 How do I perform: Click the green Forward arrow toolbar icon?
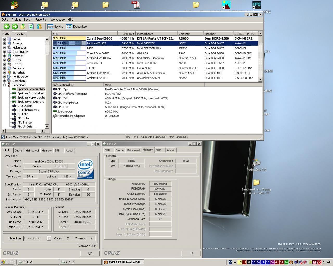(15, 26)
